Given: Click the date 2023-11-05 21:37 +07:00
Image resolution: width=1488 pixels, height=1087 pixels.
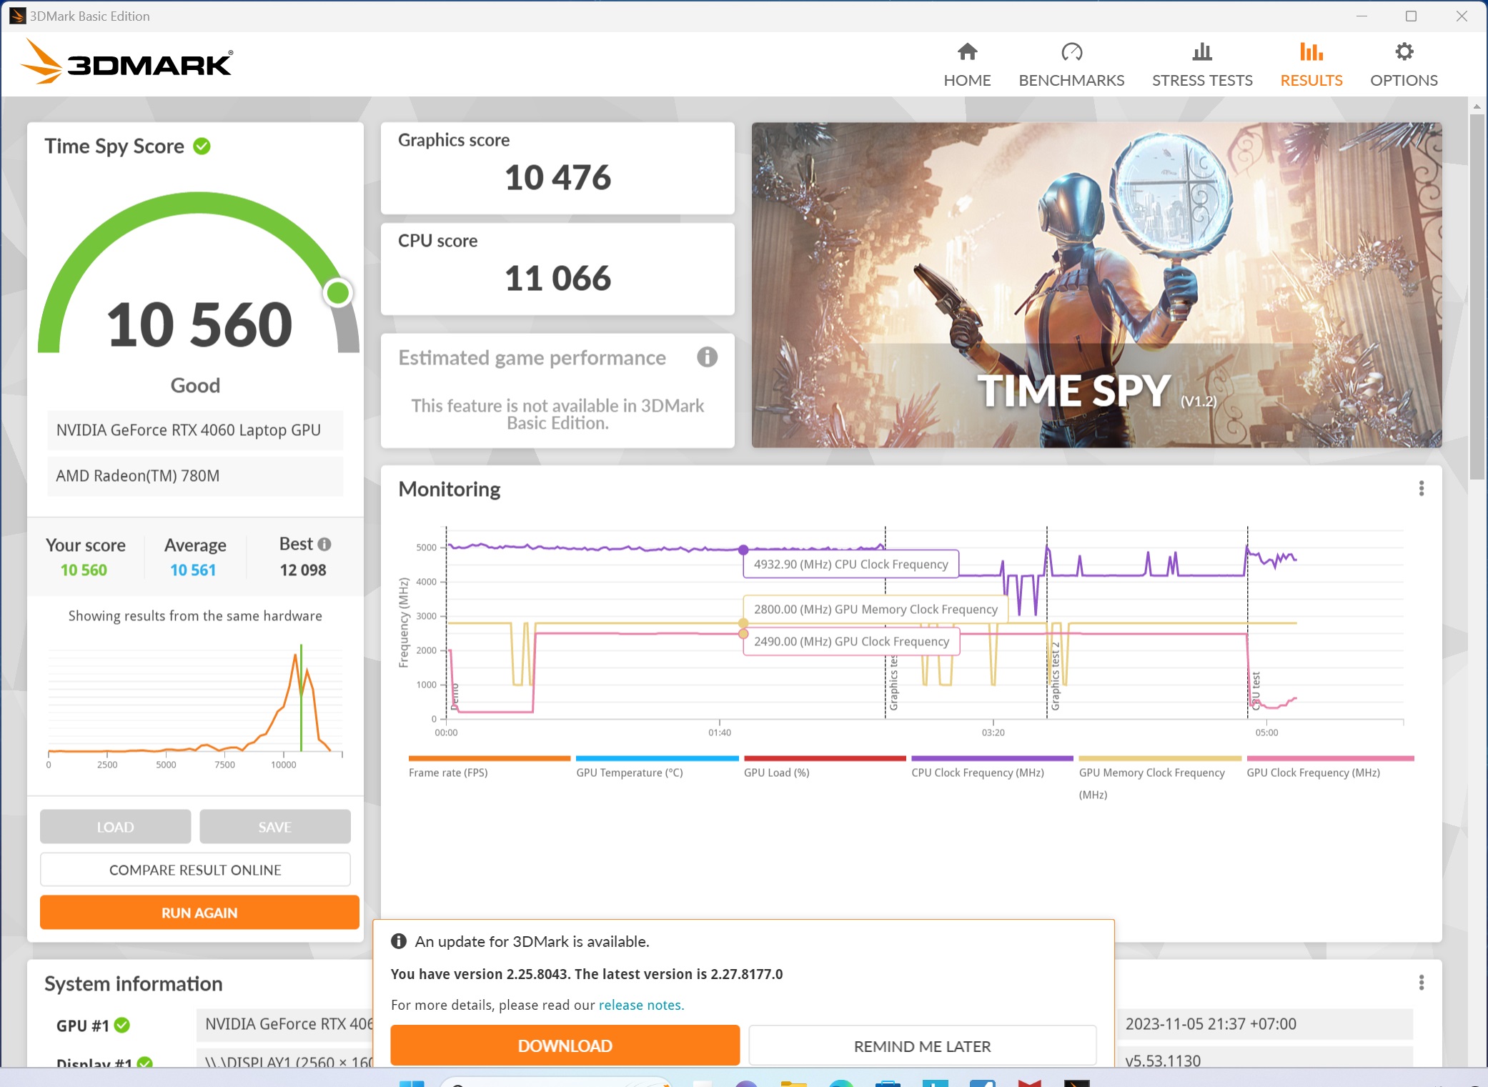Looking at the screenshot, I should (1211, 1023).
